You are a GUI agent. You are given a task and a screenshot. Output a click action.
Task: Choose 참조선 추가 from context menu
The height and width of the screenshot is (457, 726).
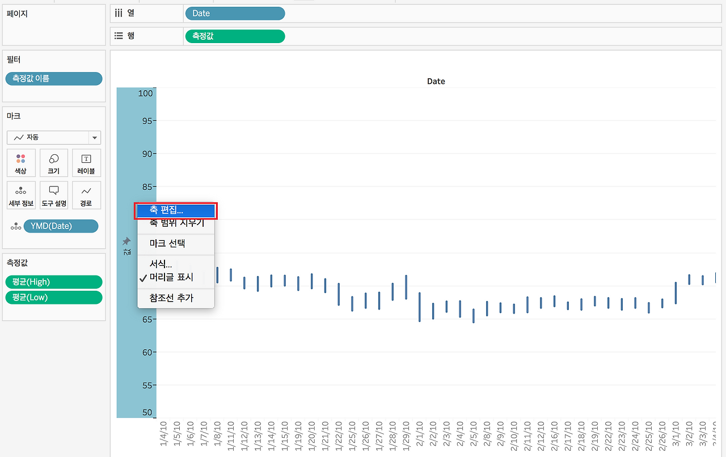tap(176, 298)
